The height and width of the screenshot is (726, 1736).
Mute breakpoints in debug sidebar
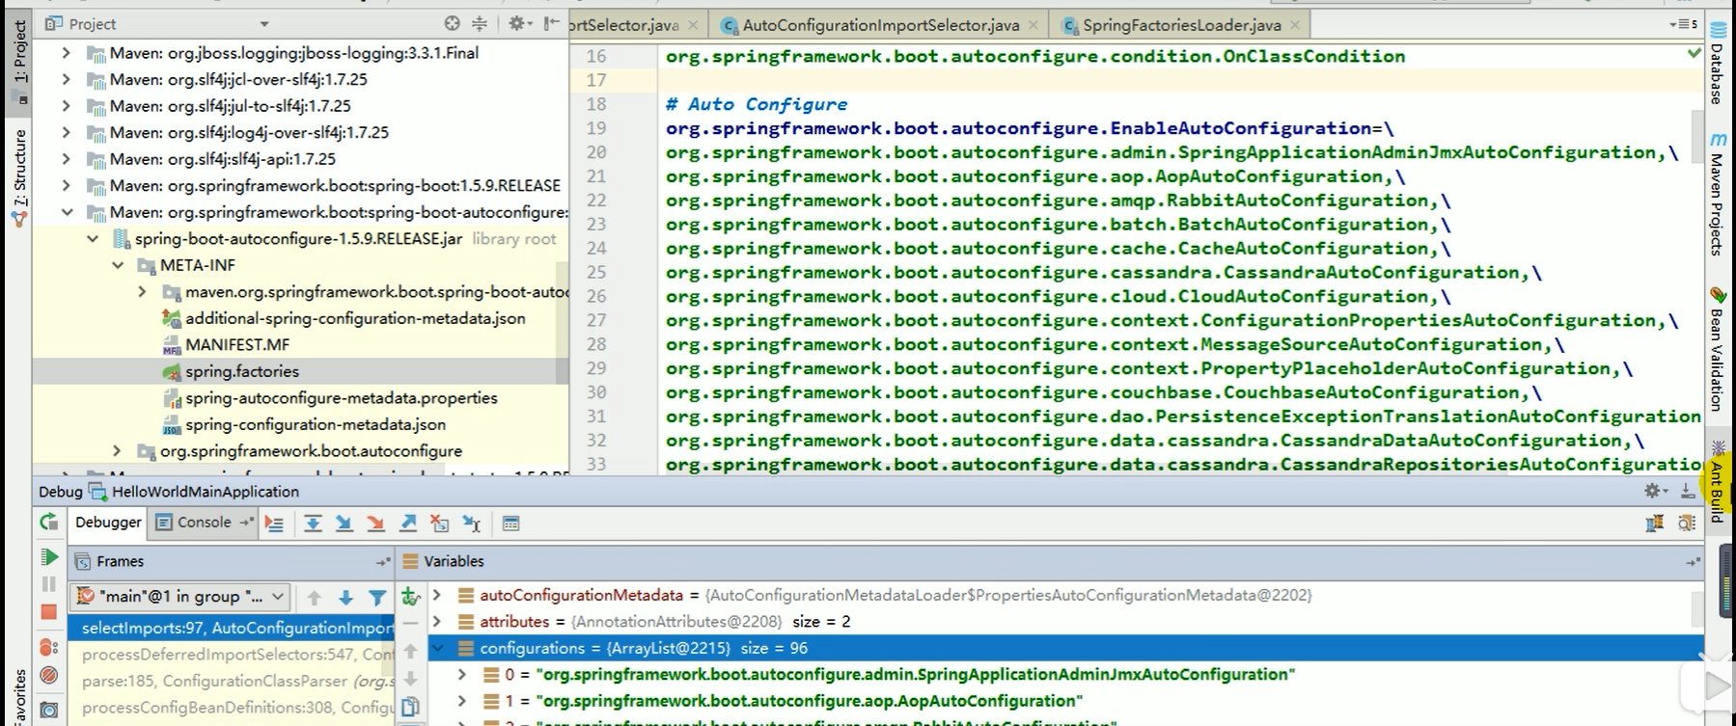pos(48,676)
